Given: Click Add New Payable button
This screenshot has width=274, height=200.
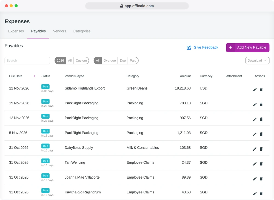Looking at the screenshot, I should click(x=248, y=47).
